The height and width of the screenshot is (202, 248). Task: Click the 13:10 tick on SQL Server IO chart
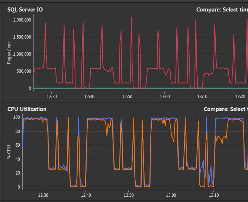tap(202, 96)
